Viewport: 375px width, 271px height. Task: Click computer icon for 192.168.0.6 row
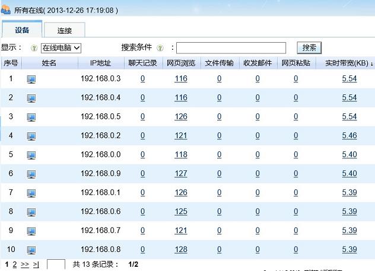pos(31,212)
